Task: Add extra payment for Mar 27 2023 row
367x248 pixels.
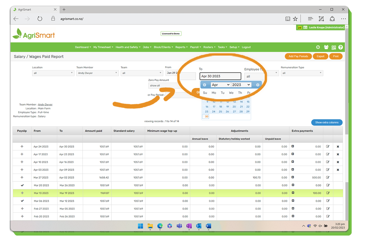Action: pos(293,178)
